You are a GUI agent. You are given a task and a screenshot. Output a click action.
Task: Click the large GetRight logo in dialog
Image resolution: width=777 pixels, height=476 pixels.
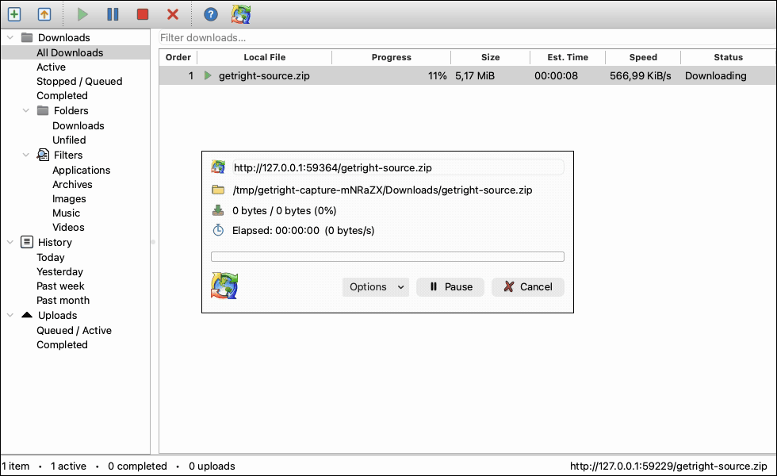click(224, 286)
